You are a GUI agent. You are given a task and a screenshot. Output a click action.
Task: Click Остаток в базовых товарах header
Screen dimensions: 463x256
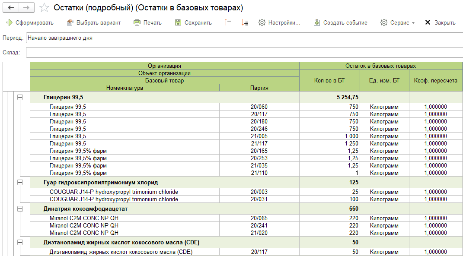pos(380,66)
